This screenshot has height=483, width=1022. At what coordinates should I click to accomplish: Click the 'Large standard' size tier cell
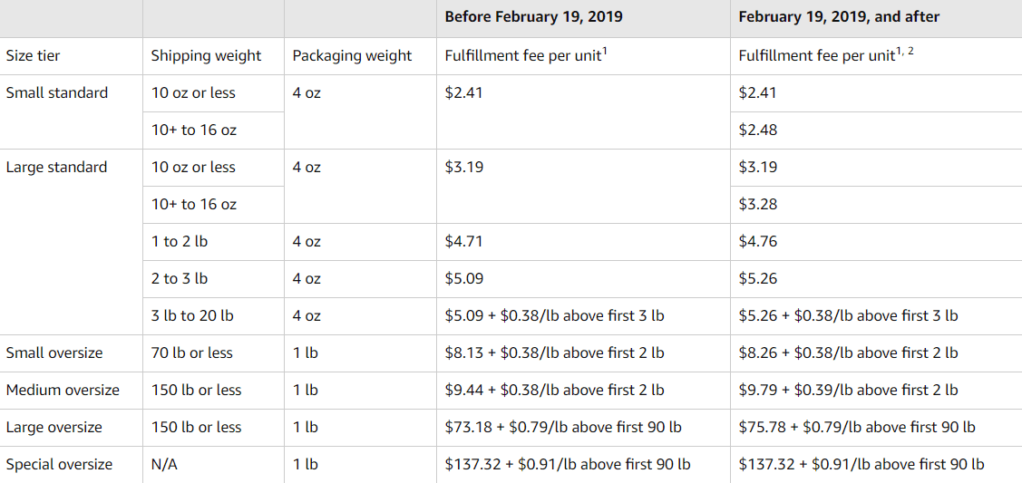point(56,167)
